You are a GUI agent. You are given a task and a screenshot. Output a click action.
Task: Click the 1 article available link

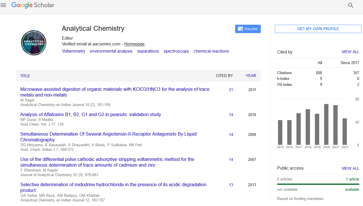pyautogui.click(x=352, y=179)
